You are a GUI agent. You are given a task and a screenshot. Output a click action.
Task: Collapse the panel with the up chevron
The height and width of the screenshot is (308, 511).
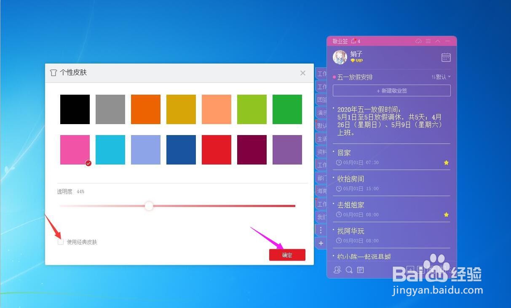438,41
